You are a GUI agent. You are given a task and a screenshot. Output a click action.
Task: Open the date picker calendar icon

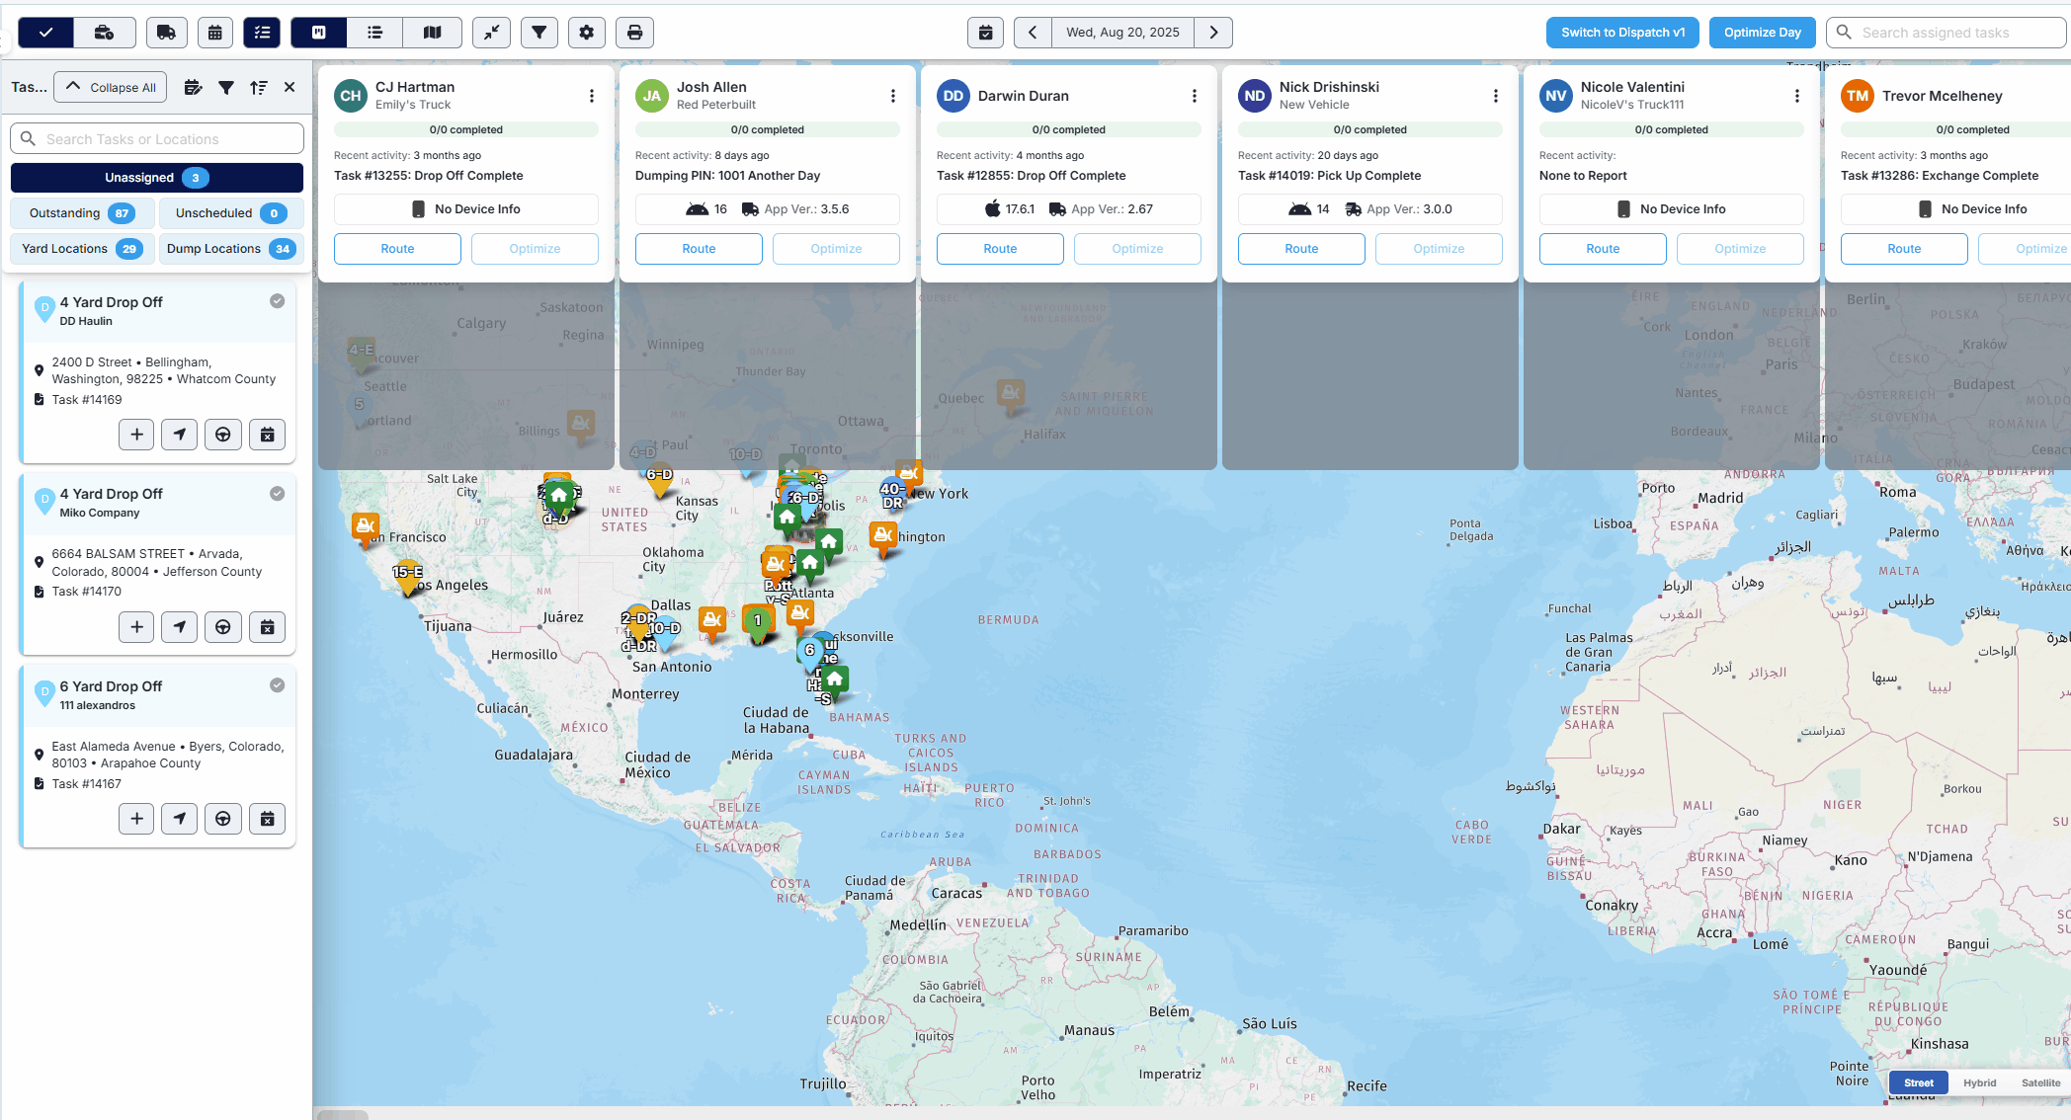tap(985, 33)
